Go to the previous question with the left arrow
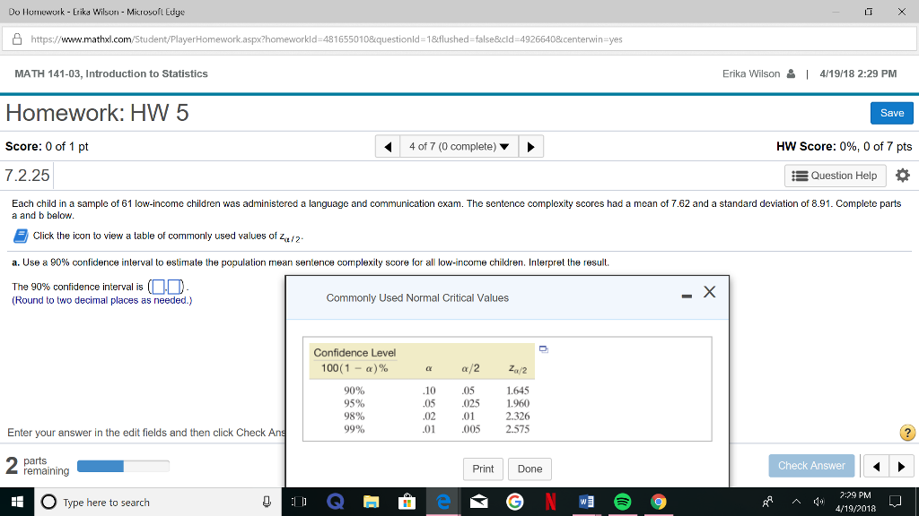919x516 pixels. 387,145
